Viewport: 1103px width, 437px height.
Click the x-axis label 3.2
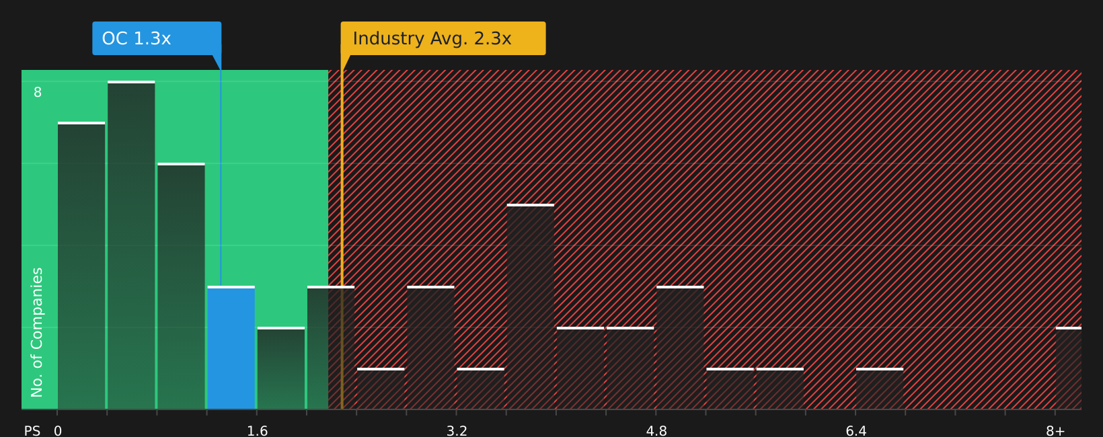pos(457,431)
